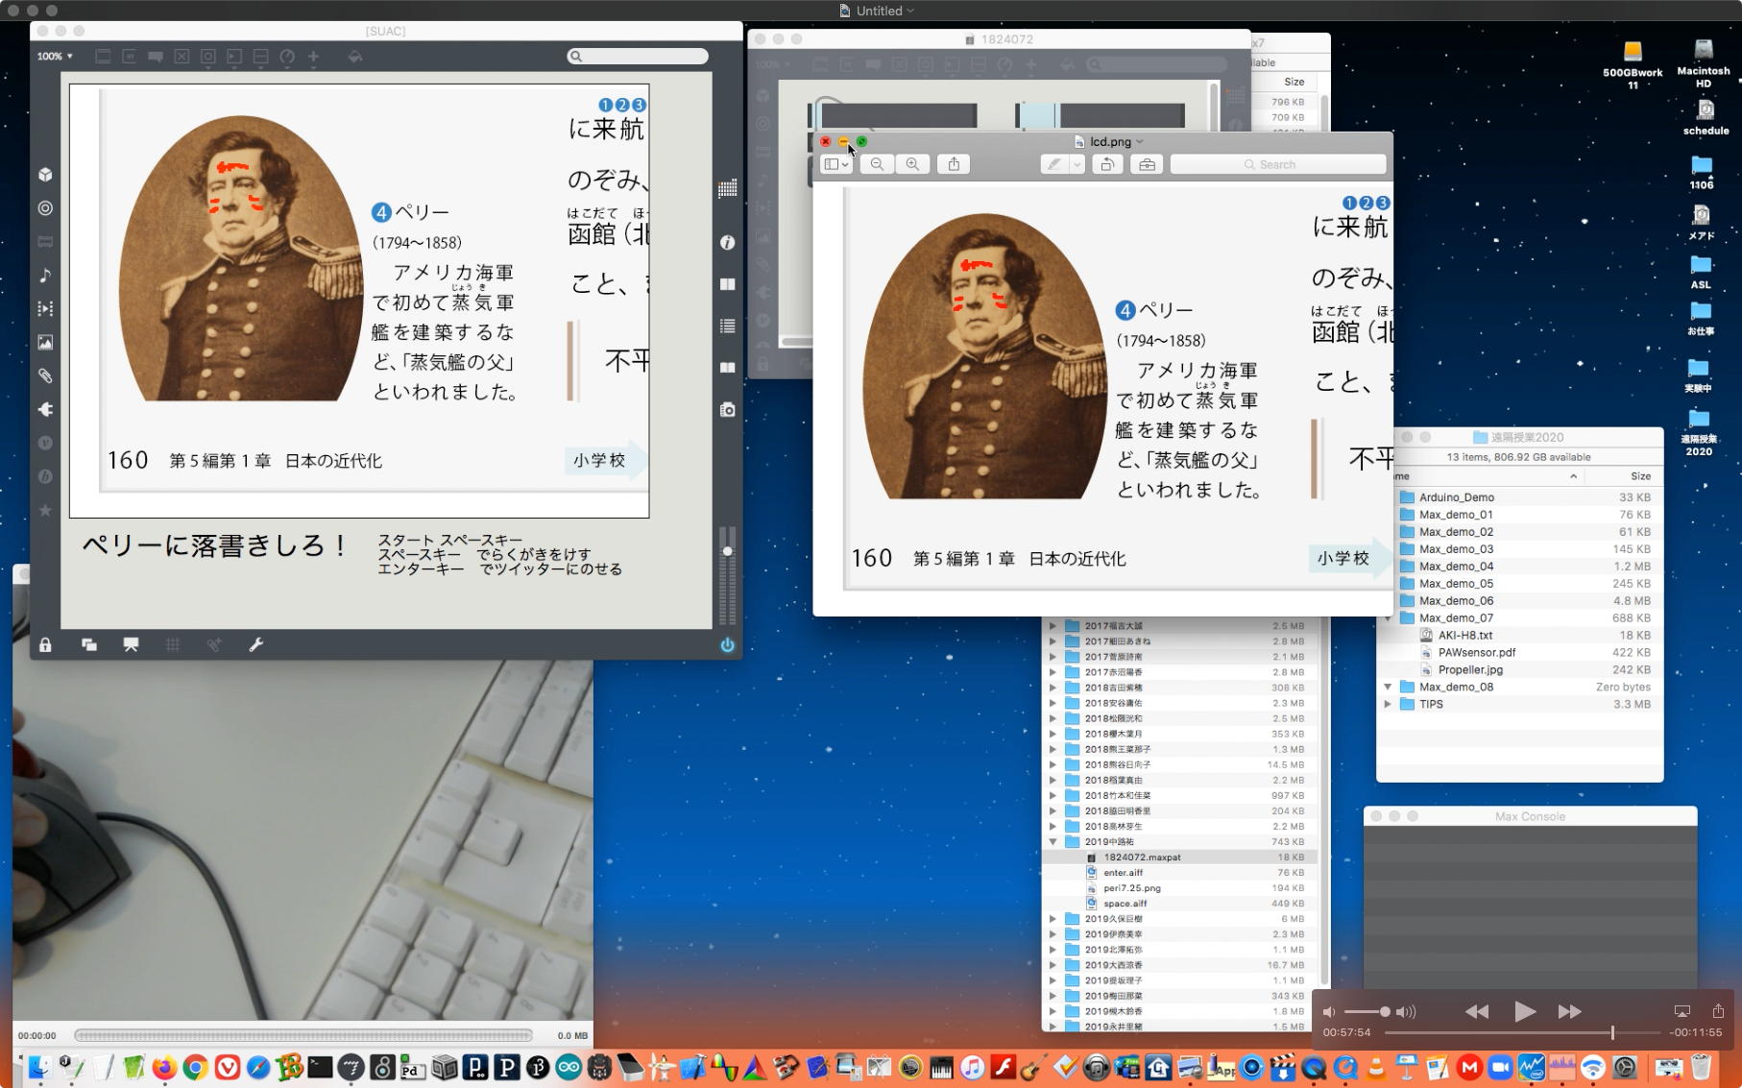Open the grid console icon atop Max right sidebar
This screenshot has width=1742, height=1088.
(x=728, y=188)
